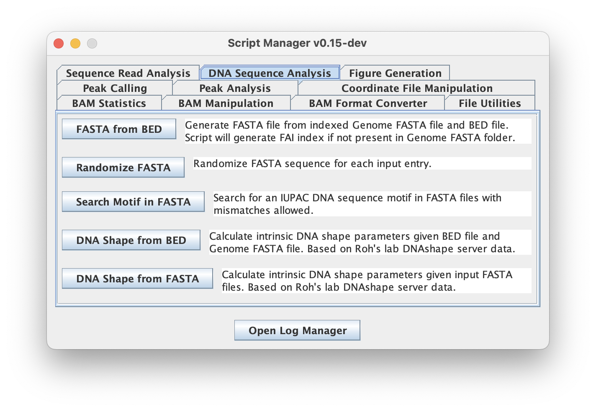Open Search Motif in FASTA
Image resolution: width=596 pixels, height=411 pixels.
[133, 202]
